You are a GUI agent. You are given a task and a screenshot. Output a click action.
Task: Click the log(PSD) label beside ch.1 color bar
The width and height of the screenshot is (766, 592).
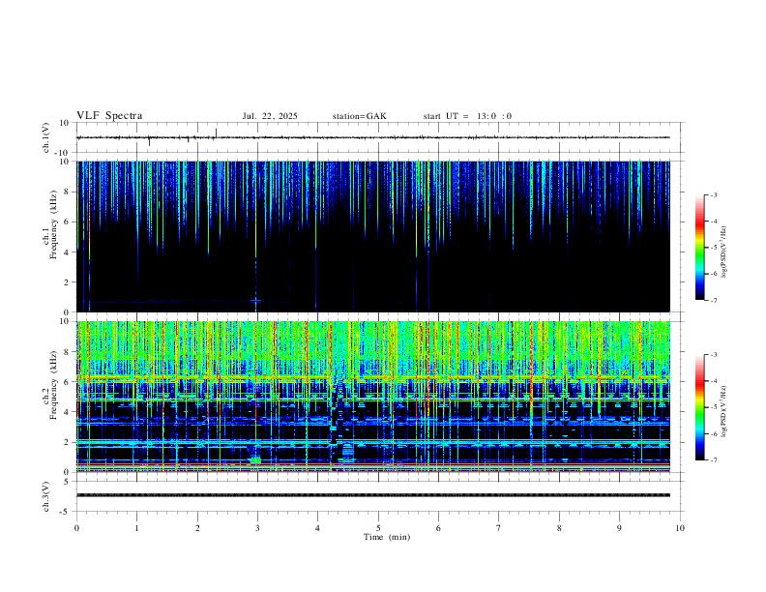[724, 252]
